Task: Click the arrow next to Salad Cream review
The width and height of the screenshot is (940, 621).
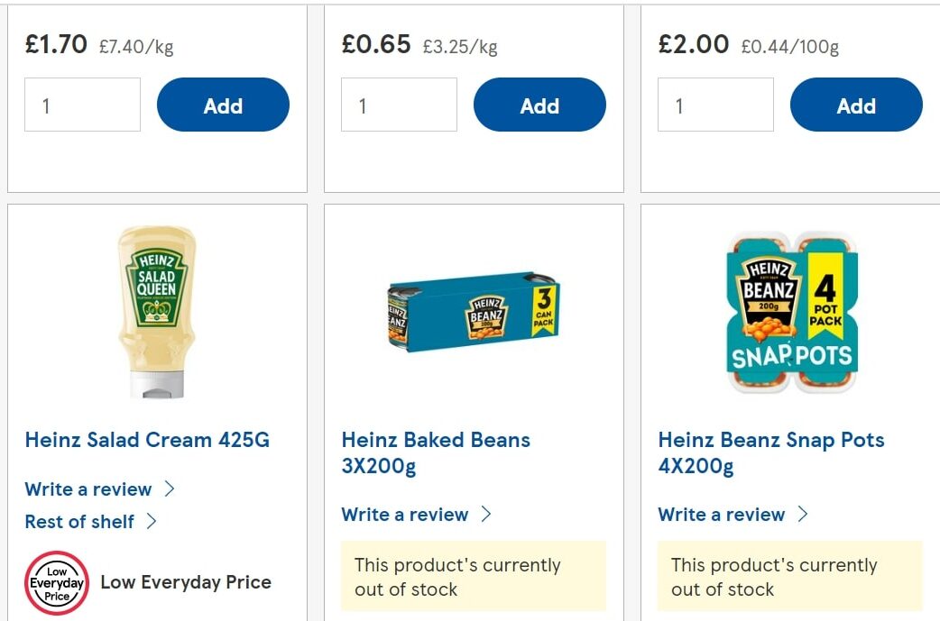Action: pyautogui.click(x=169, y=489)
